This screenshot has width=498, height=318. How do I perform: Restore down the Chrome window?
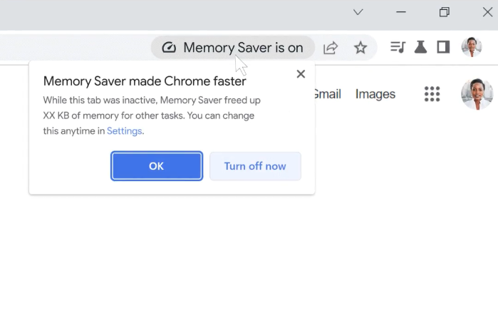click(x=445, y=12)
